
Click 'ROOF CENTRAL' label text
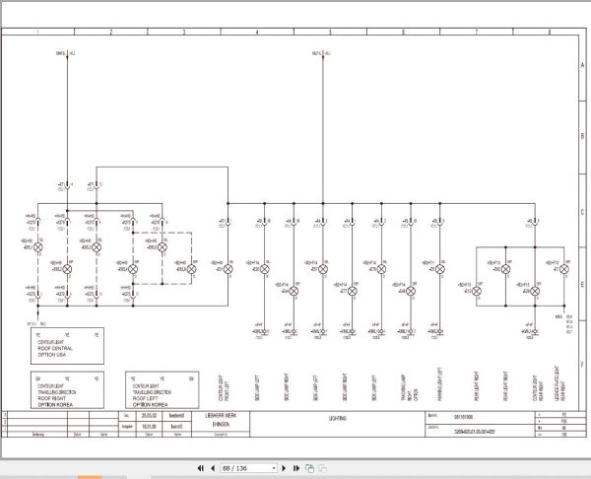[55, 348]
